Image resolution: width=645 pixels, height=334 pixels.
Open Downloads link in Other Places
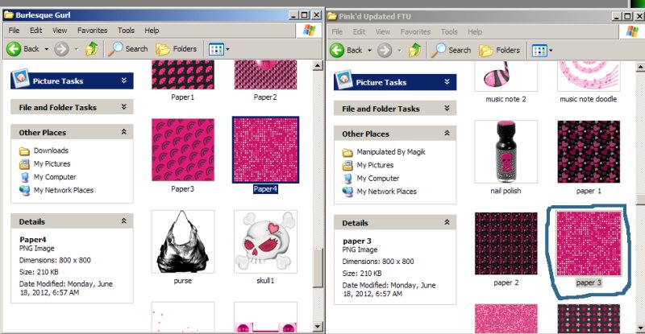(x=51, y=151)
